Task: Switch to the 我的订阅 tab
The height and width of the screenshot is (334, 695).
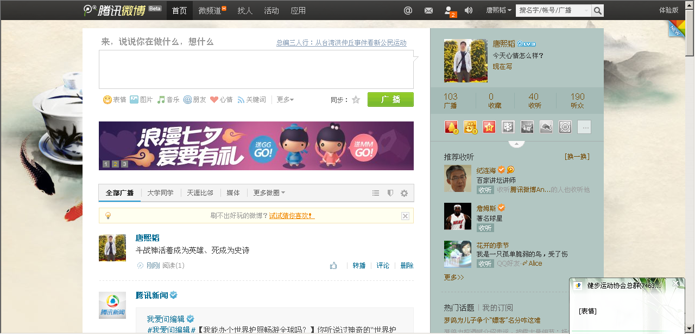Action: (x=498, y=307)
